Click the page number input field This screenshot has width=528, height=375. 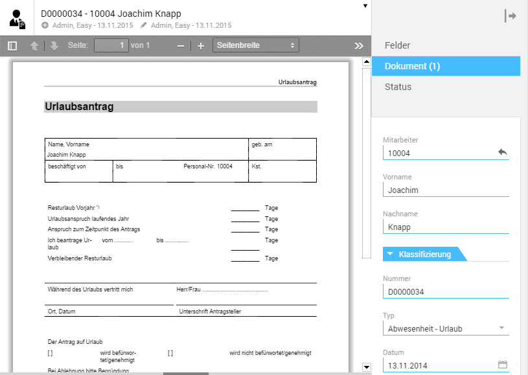(111, 45)
